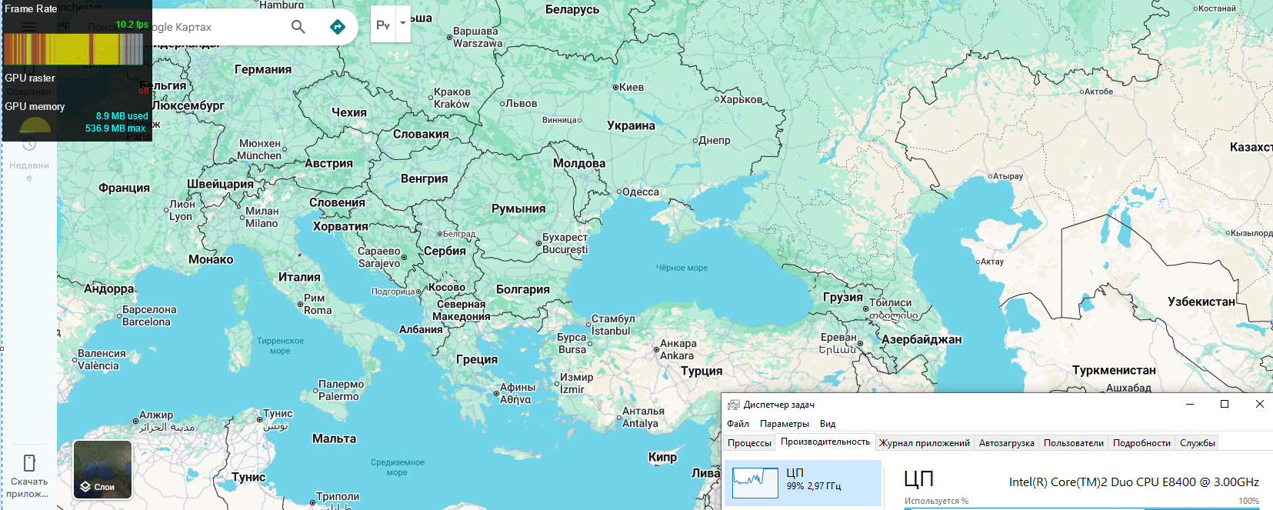1273x510 pixels.
Task: Select the Германия country label
Action: coord(263,69)
